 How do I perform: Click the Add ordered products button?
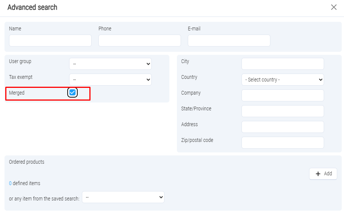coord(323,174)
